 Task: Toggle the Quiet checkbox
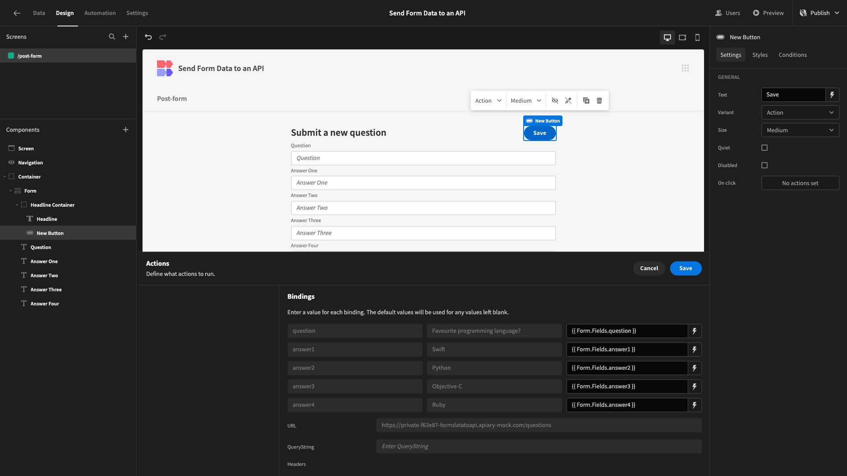[765, 148]
